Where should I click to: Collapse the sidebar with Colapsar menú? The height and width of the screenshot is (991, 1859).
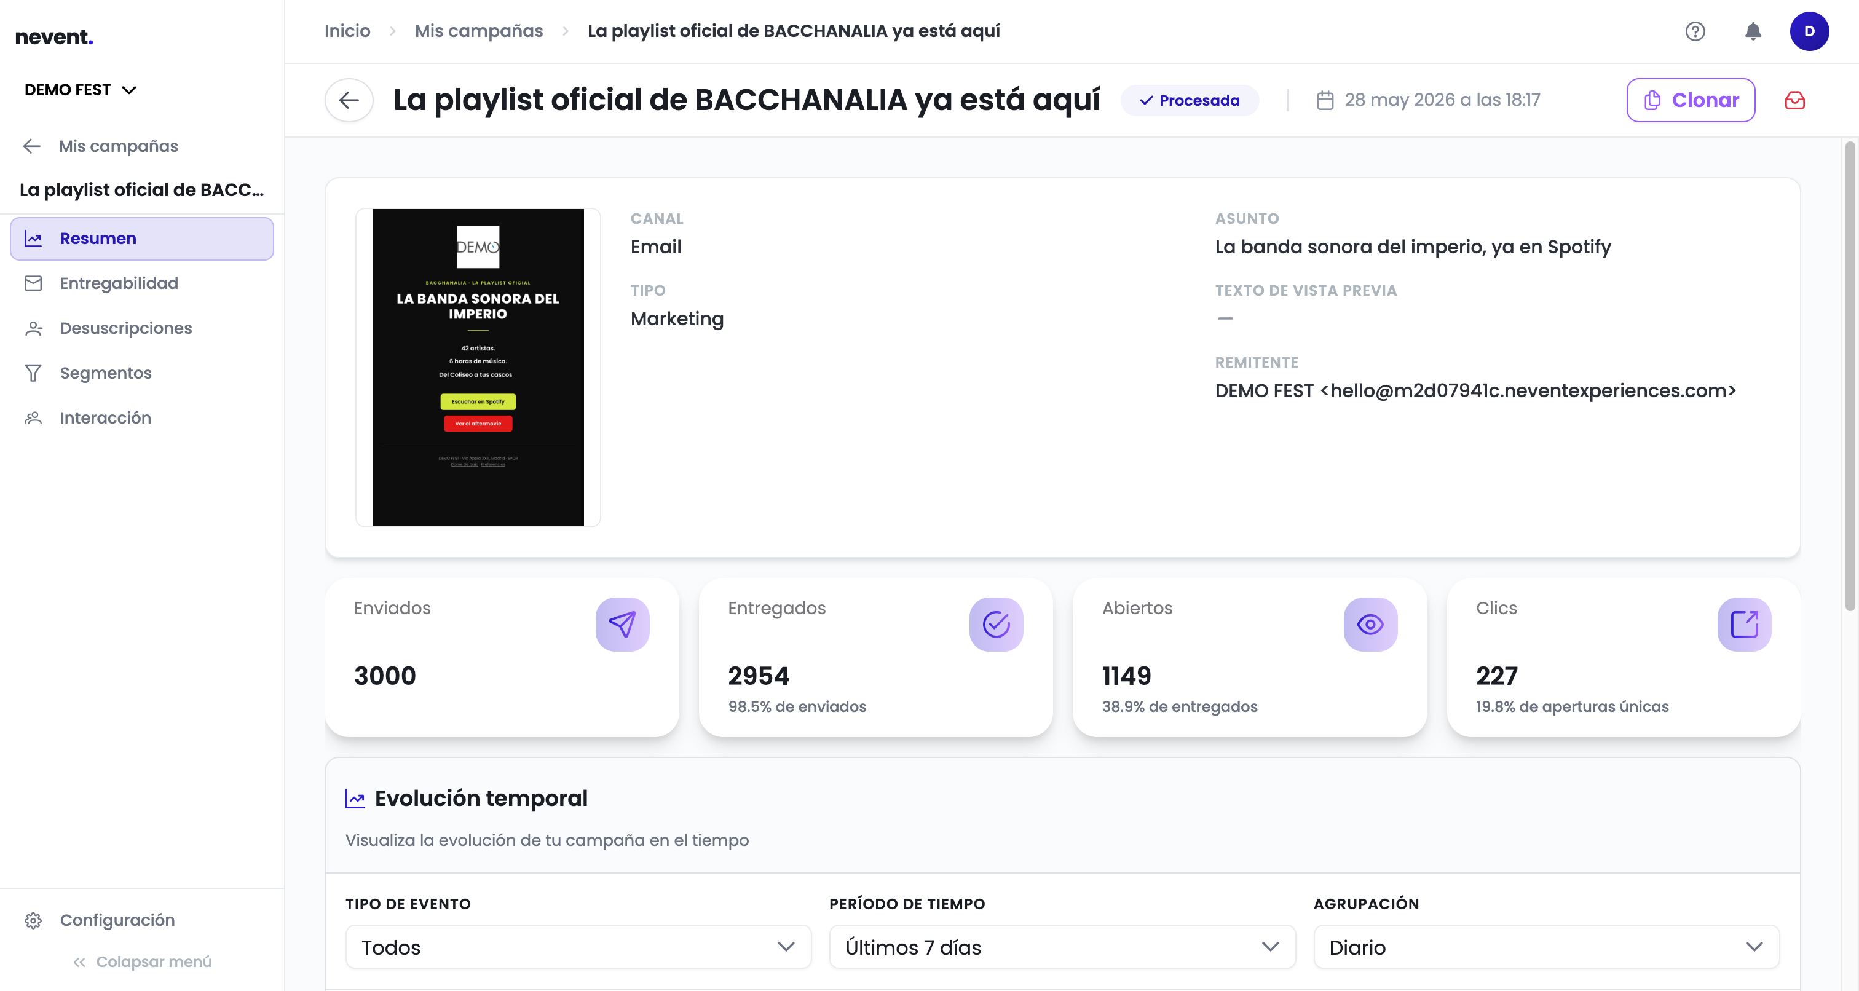142,961
